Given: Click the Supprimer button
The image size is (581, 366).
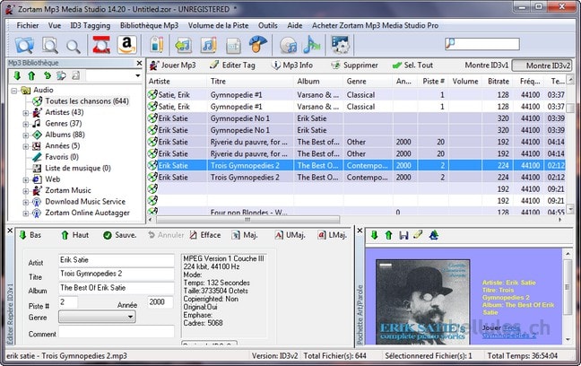Looking at the screenshot, I should click(x=354, y=65).
